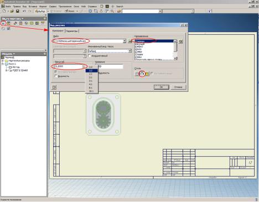Screen dimensions: 259x202
Task: Select the Auxiliary View tool
Action: (x=15, y=23)
